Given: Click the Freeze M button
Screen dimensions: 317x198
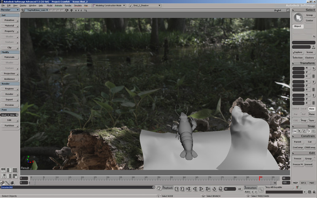Looking at the screenshot, I should click(298, 164).
